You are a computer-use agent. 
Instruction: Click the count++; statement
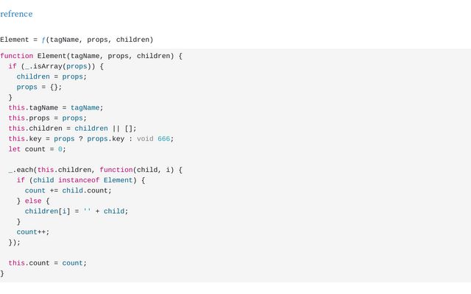click(33, 232)
